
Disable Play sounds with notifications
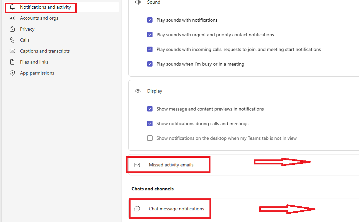pyautogui.click(x=150, y=20)
